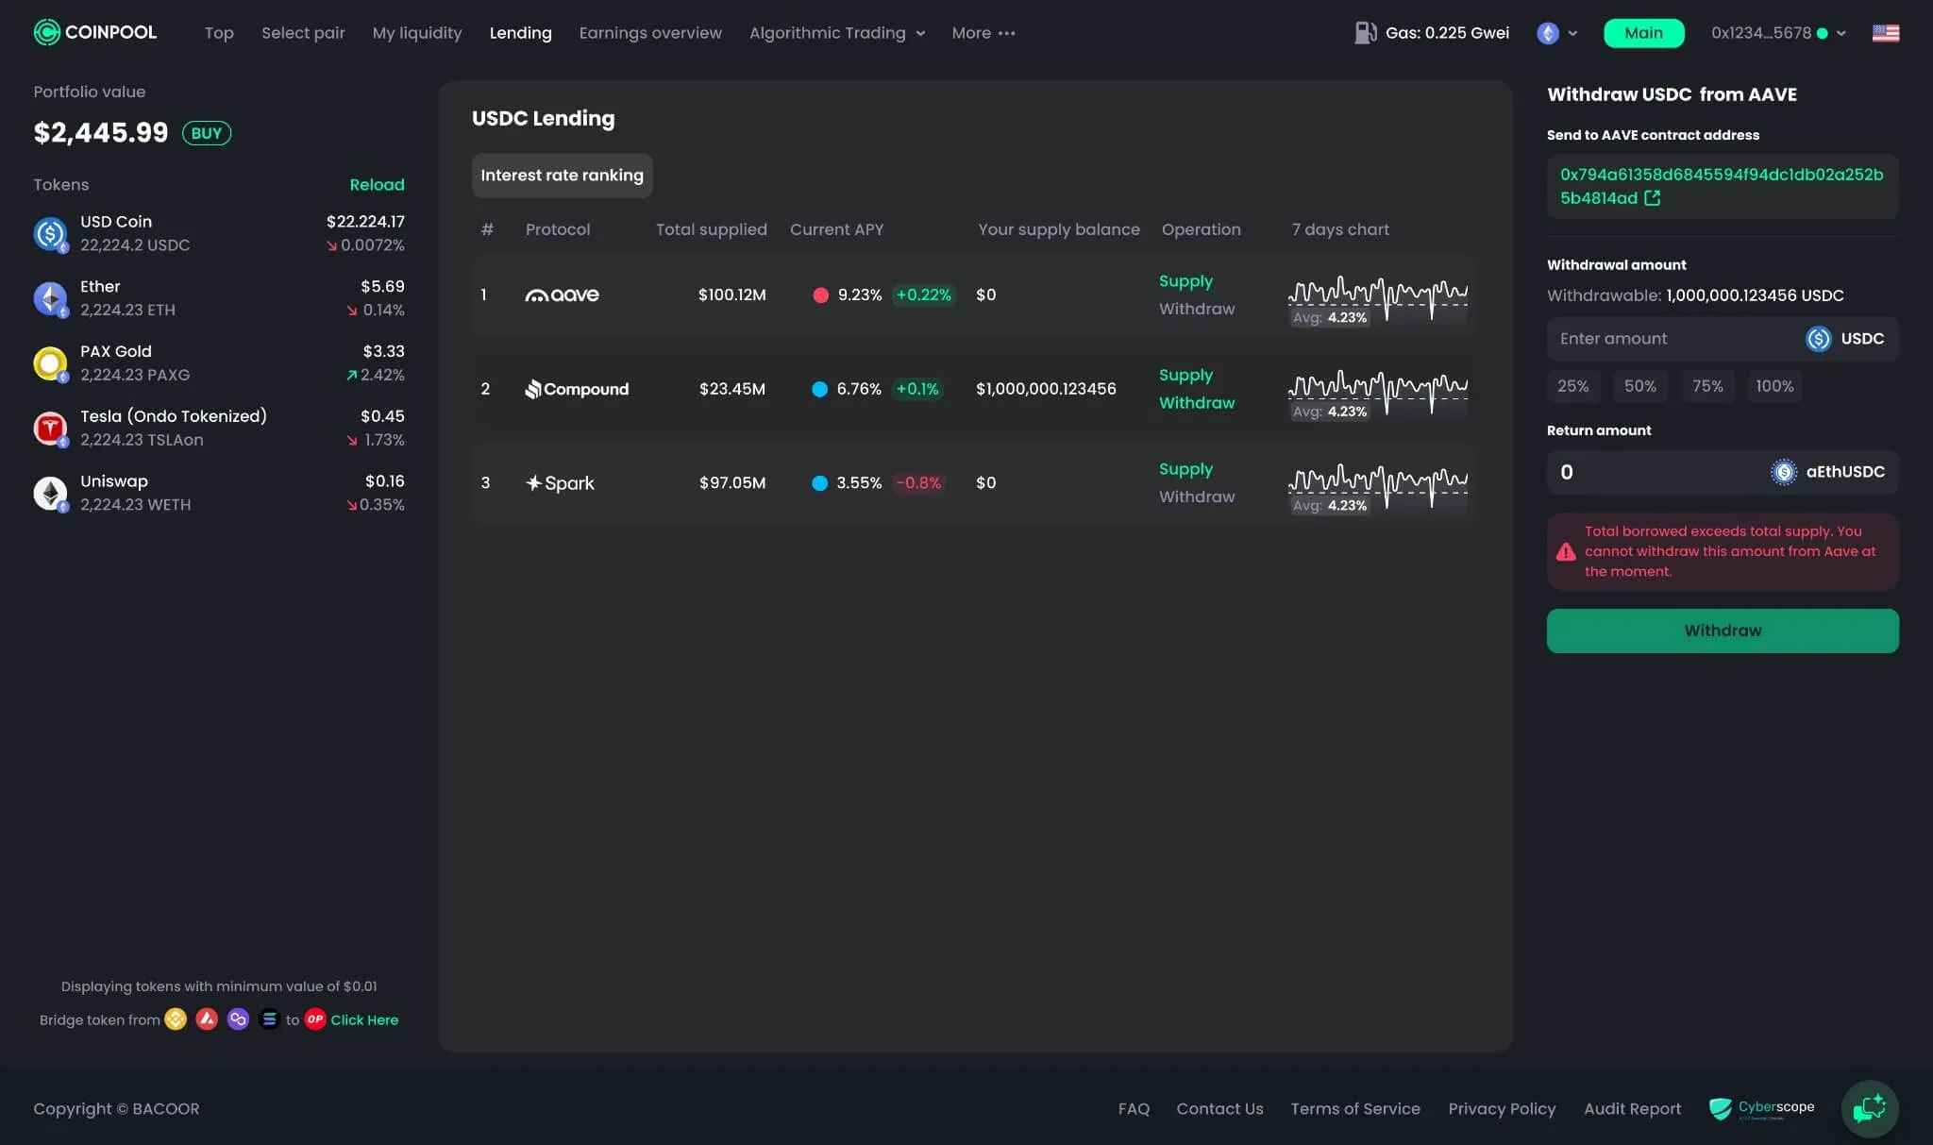Viewport: 1933px width, 1145px height.
Task: Click the gas pump icon
Action: click(1365, 32)
